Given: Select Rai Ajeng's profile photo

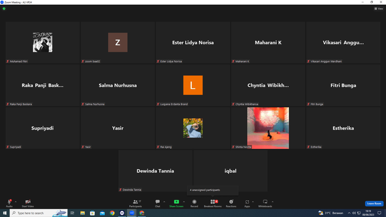Looking at the screenshot, I should click(193, 128).
